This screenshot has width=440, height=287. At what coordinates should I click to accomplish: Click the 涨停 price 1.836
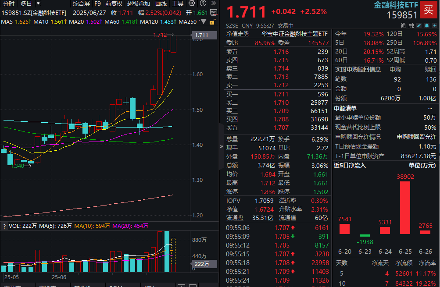click(x=268, y=192)
